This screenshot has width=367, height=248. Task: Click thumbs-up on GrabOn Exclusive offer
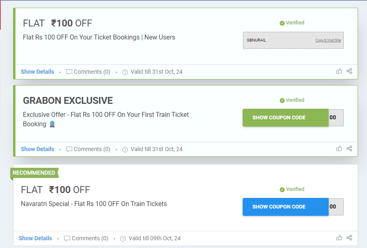(339, 149)
